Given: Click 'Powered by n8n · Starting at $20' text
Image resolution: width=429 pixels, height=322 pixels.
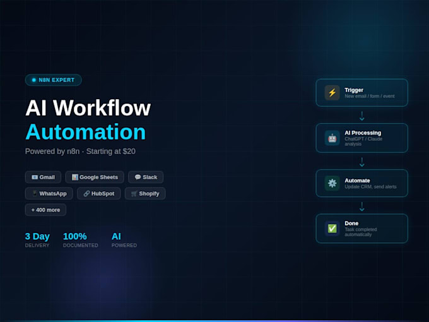Looking at the screenshot, I should click(80, 152).
